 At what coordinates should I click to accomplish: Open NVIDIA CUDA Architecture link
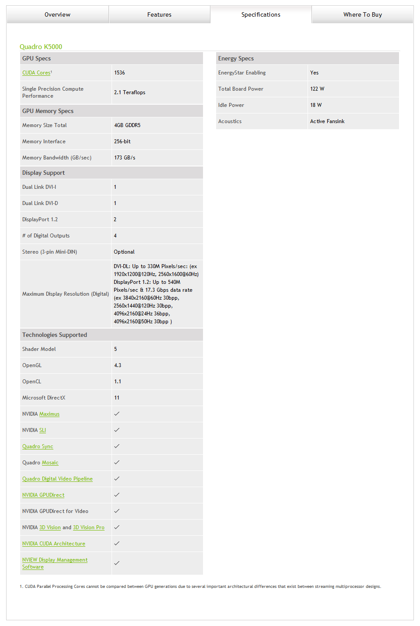tap(54, 544)
